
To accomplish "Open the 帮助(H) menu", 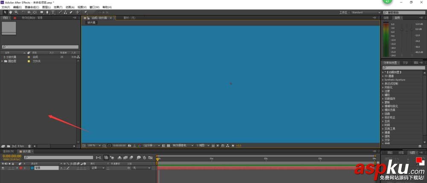I will [107, 7].
